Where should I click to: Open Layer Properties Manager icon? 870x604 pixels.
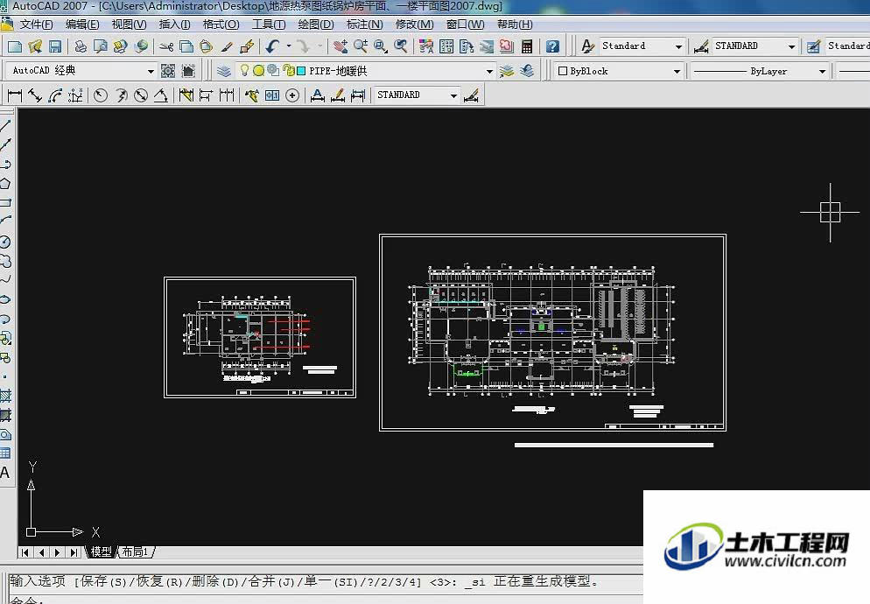click(x=223, y=71)
